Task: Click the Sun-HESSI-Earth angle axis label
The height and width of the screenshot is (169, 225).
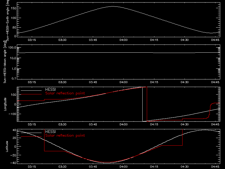Action: (8, 21)
